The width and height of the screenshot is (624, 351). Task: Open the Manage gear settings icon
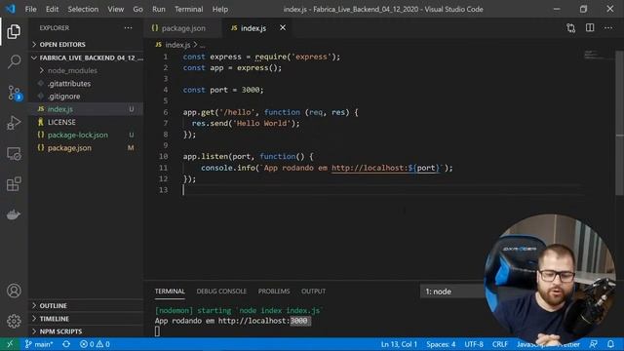coord(14,321)
